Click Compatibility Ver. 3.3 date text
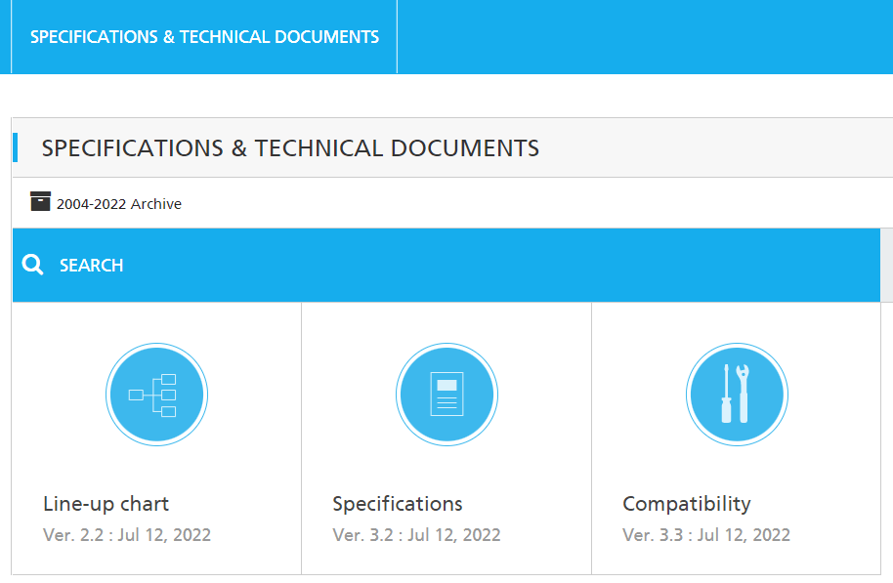 click(x=705, y=535)
